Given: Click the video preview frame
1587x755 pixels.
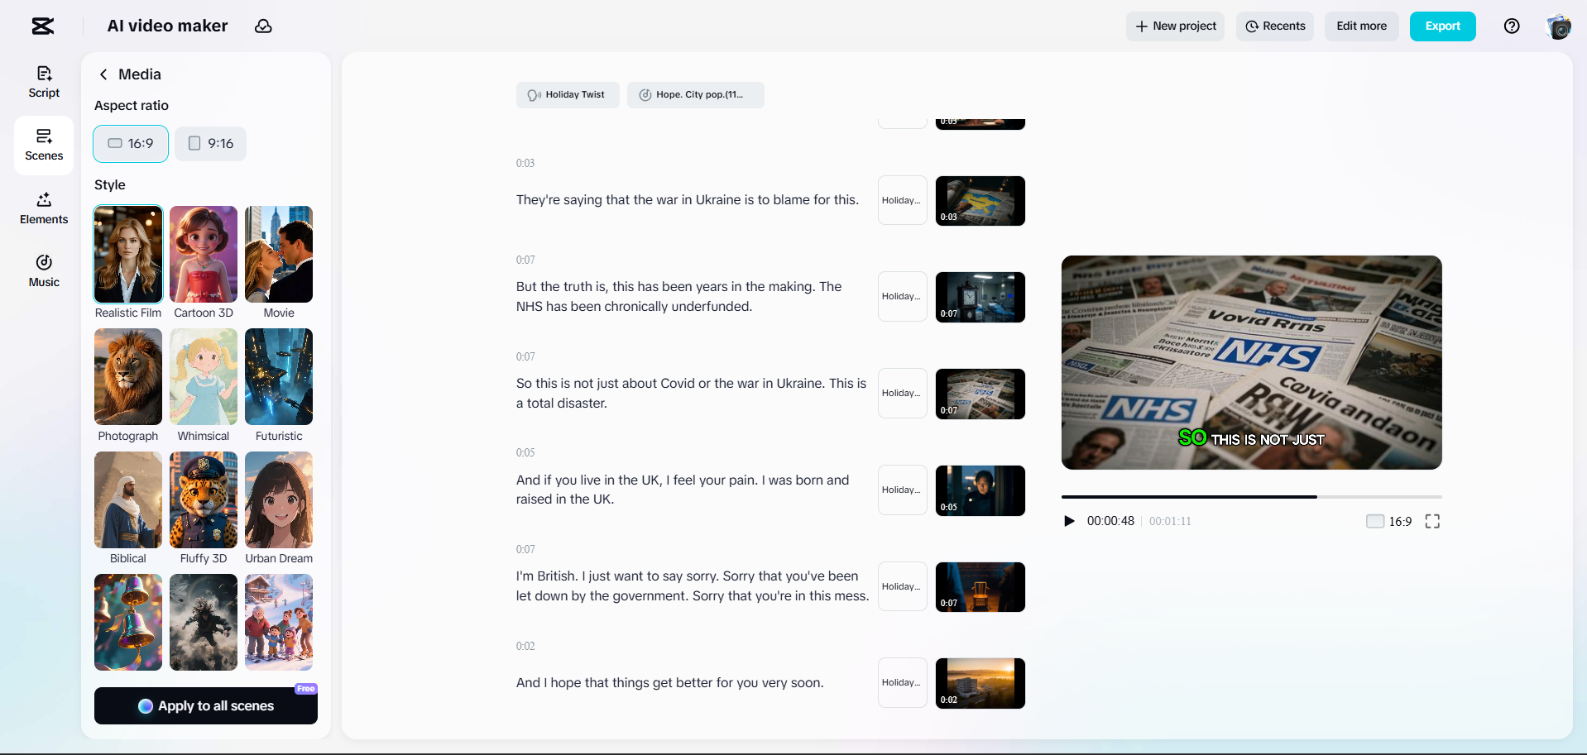Looking at the screenshot, I should (1252, 362).
